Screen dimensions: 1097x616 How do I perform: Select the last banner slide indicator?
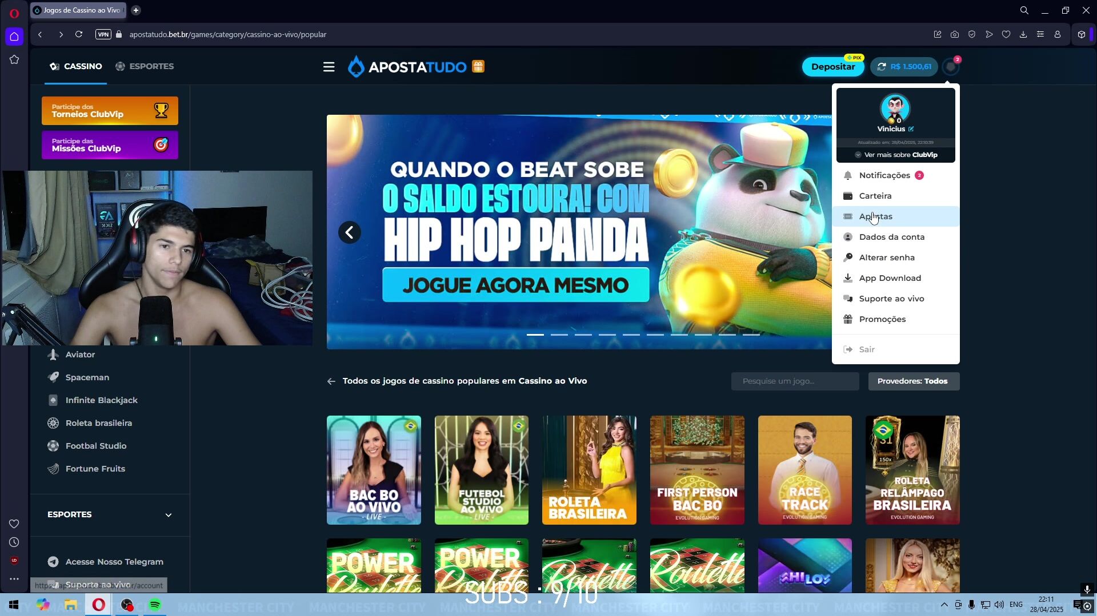[x=751, y=335]
